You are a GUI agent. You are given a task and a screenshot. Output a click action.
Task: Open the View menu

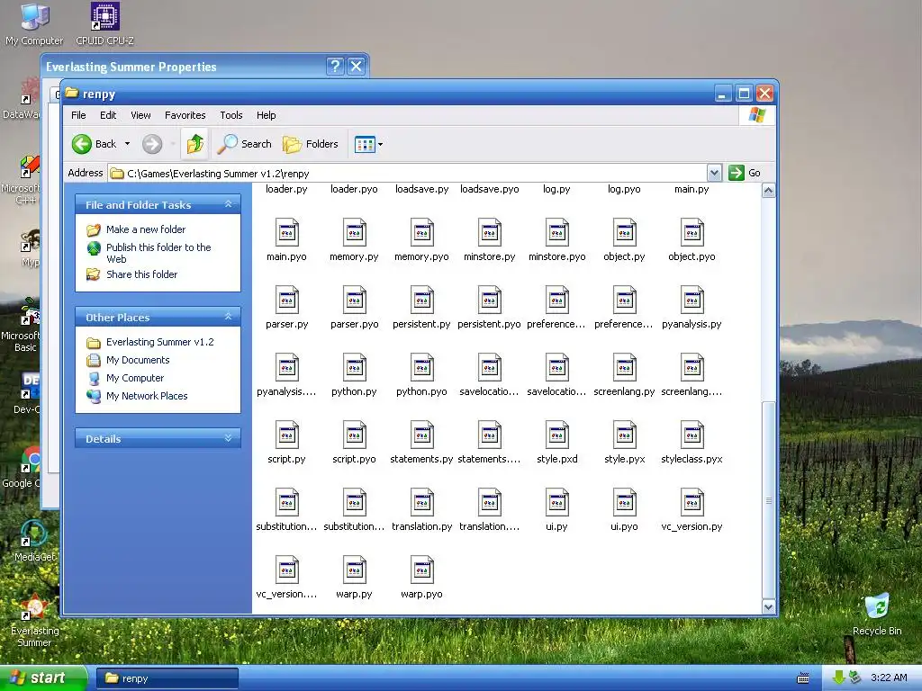click(x=140, y=115)
